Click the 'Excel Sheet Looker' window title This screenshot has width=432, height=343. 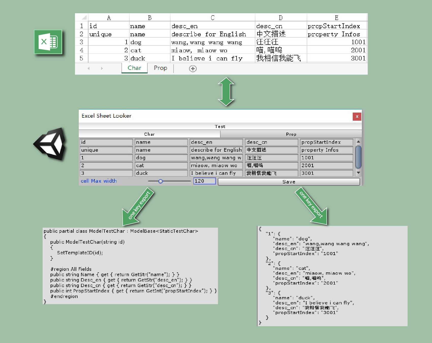click(x=106, y=116)
